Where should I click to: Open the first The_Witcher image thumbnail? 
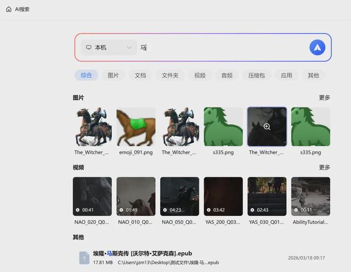tap(92, 127)
